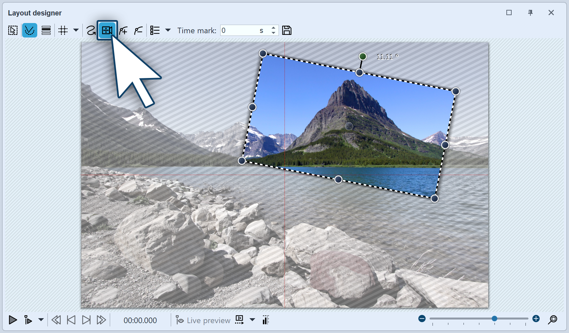Skip to the next frame
Screen dimensions: 569x333
(86, 320)
